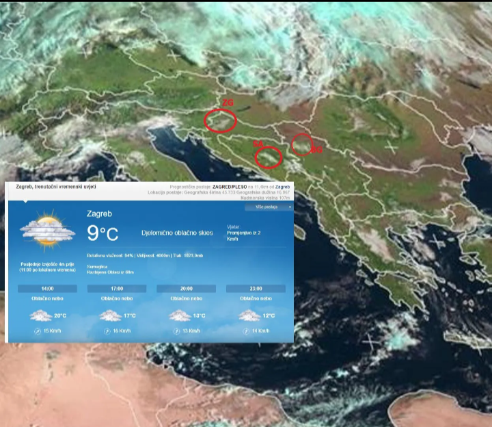This screenshot has width=492, height=427.
Task: Click the wind icon beside 14 Km/h
Action: click(x=245, y=331)
